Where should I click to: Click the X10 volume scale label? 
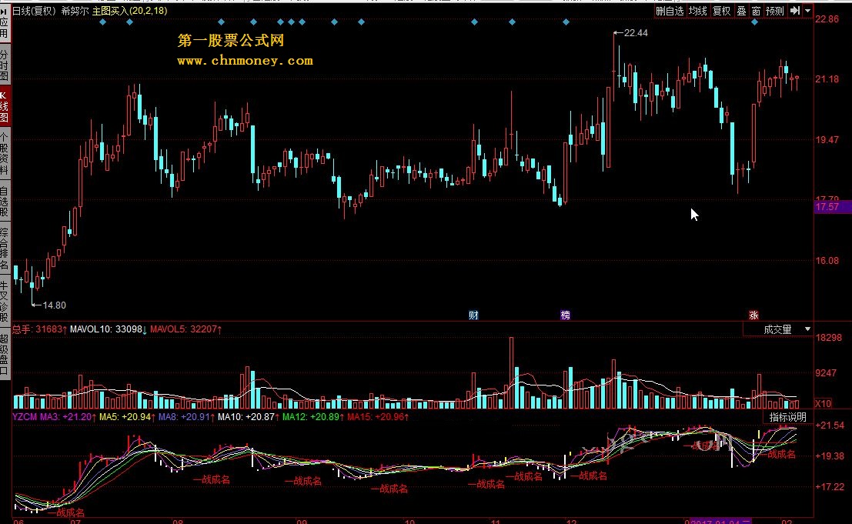(x=824, y=403)
